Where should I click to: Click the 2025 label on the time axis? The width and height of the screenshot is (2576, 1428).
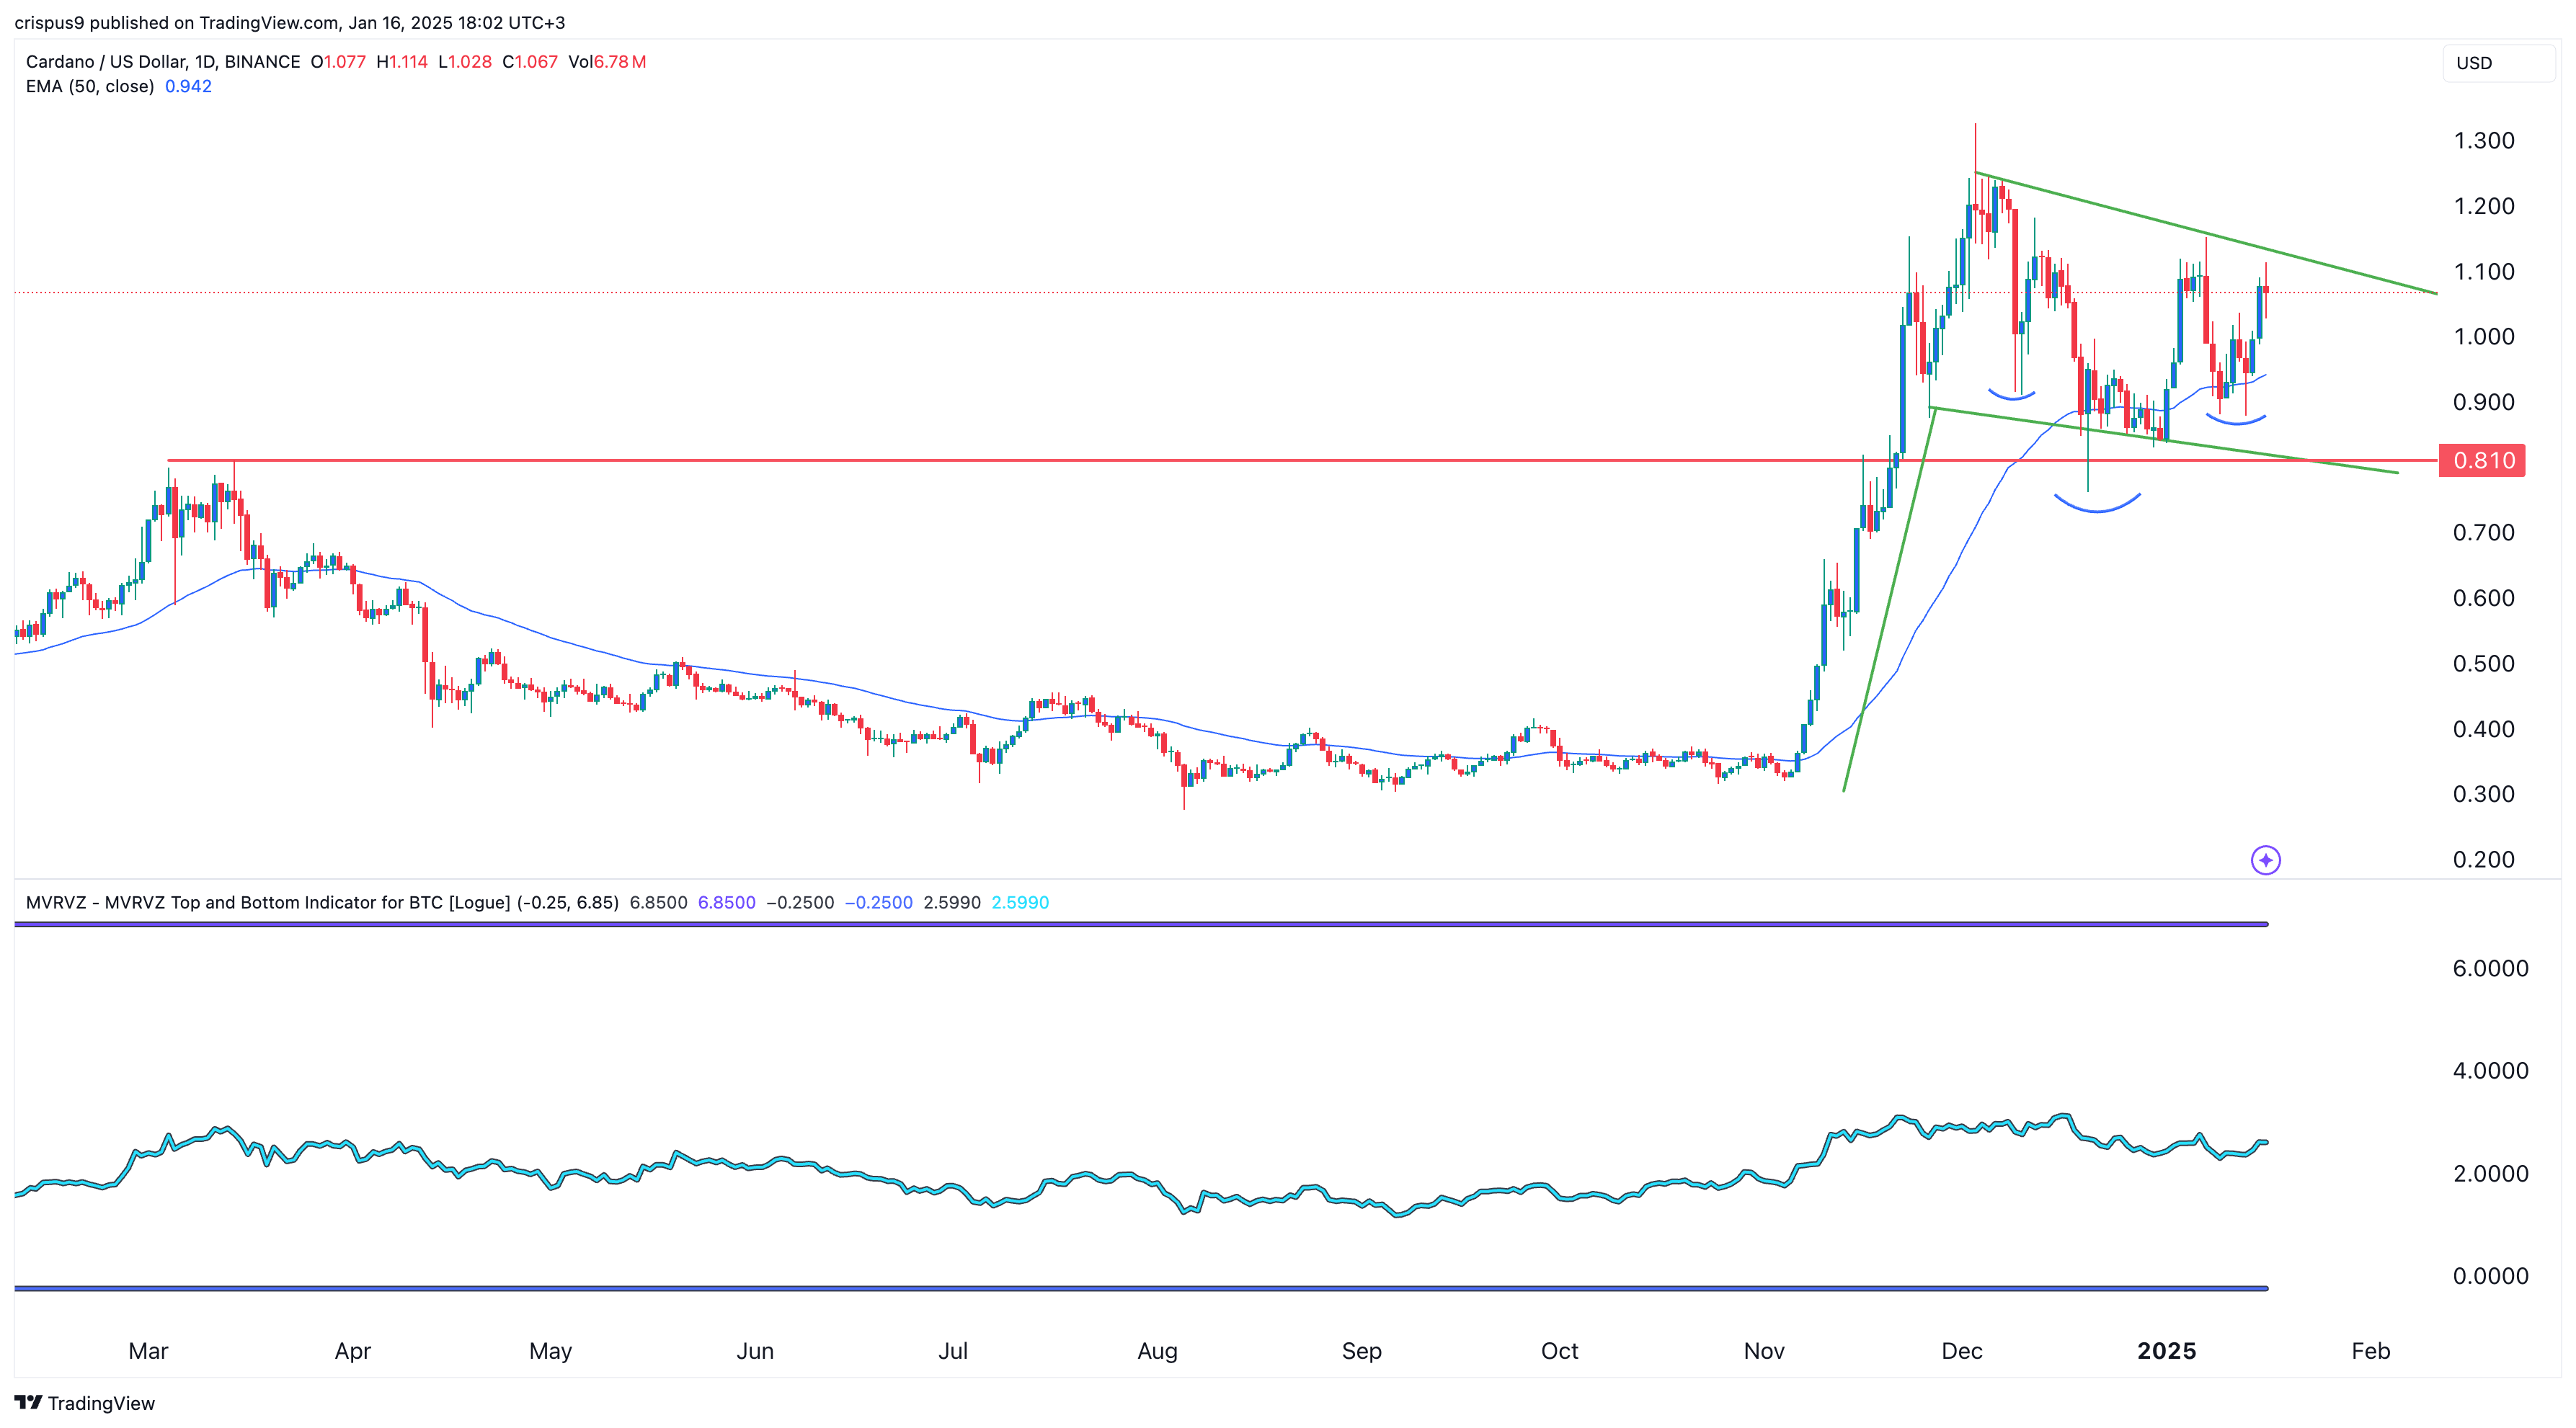click(2166, 1351)
